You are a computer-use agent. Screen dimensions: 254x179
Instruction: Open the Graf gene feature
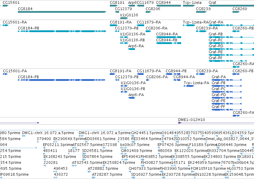pyautogui.click(x=231, y=6)
